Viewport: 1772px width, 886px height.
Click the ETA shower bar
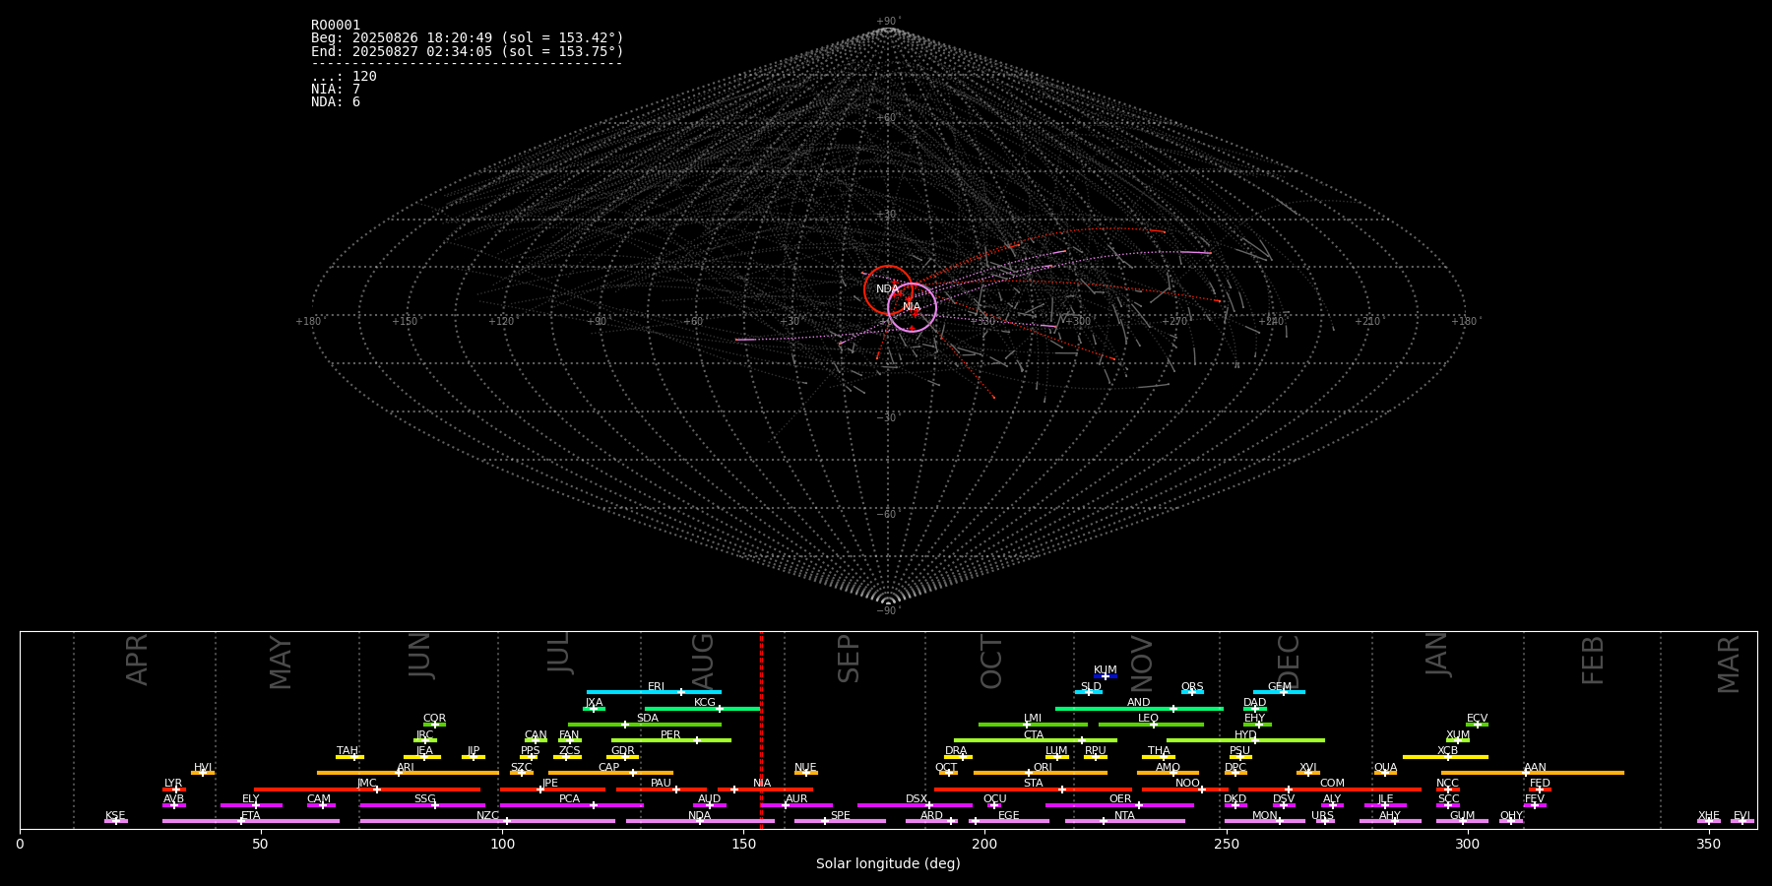[x=251, y=821]
